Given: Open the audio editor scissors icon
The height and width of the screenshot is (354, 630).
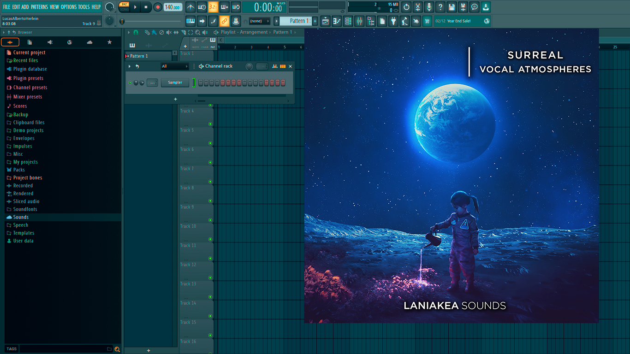Looking at the screenshot, I should 418,7.
